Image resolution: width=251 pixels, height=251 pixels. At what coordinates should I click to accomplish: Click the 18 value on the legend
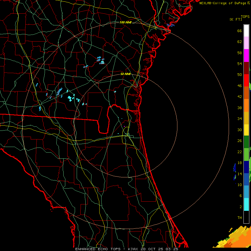point(240,163)
